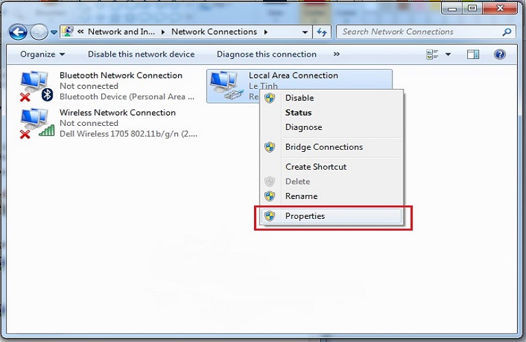Image resolution: width=526 pixels, height=342 pixels.
Task: Click the search magnifier icon
Action: pos(507,31)
